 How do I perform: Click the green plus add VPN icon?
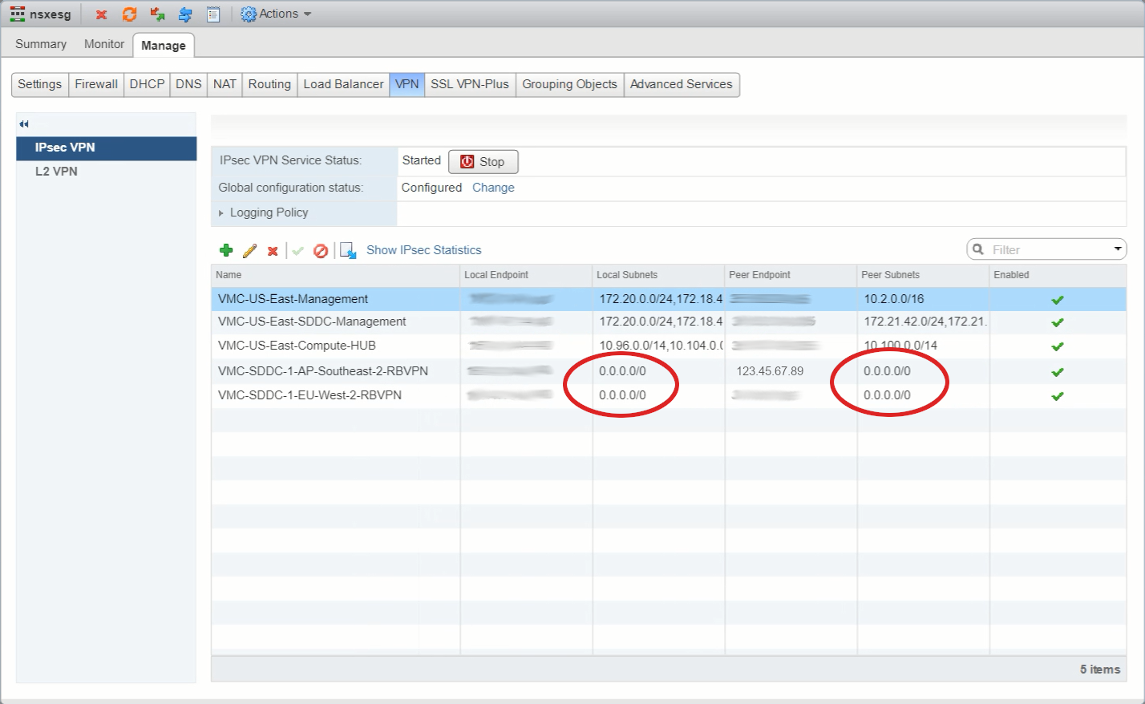[x=226, y=250]
